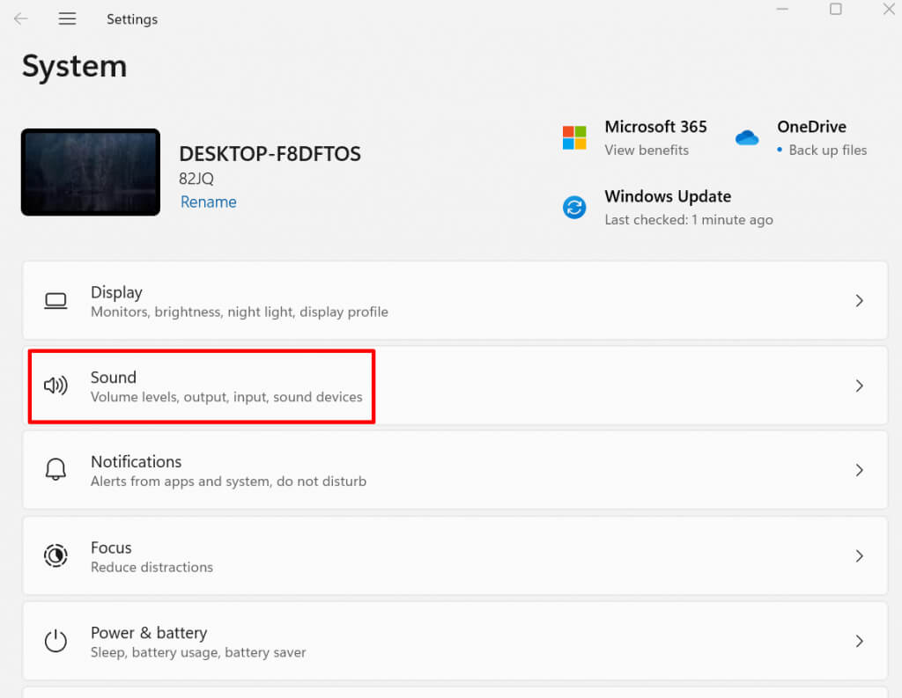Viewport: 902px width, 698px height.
Task: Open OneDrive Back up files
Action: (827, 151)
